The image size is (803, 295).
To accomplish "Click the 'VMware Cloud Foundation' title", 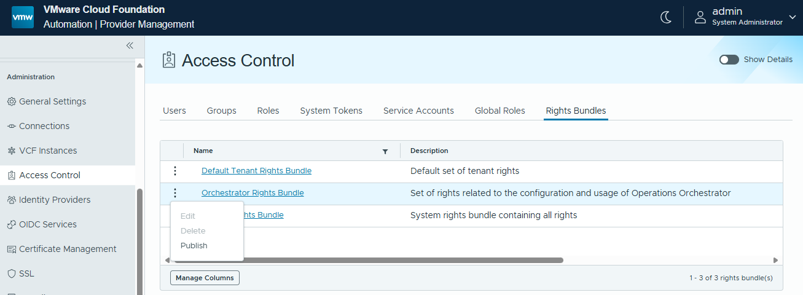I will click(104, 10).
